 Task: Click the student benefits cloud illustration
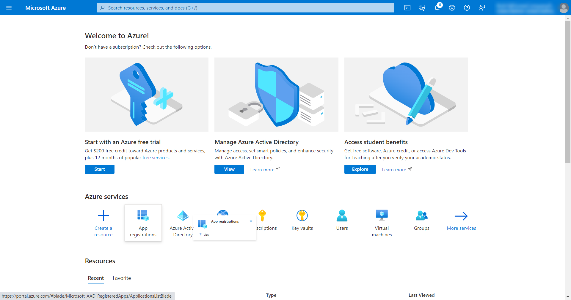point(406,95)
